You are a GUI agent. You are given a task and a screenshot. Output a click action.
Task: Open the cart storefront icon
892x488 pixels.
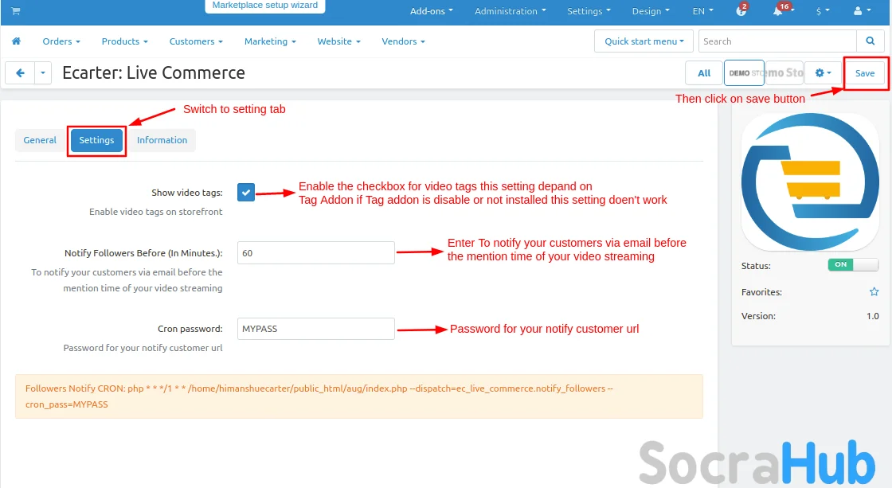(15, 11)
